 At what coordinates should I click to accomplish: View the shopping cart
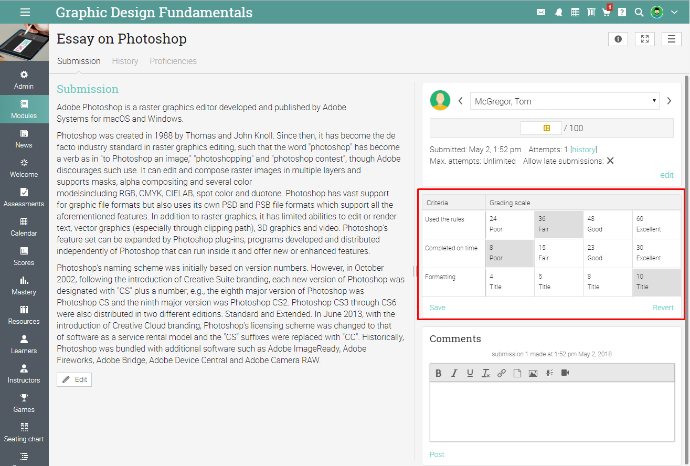click(607, 12)
